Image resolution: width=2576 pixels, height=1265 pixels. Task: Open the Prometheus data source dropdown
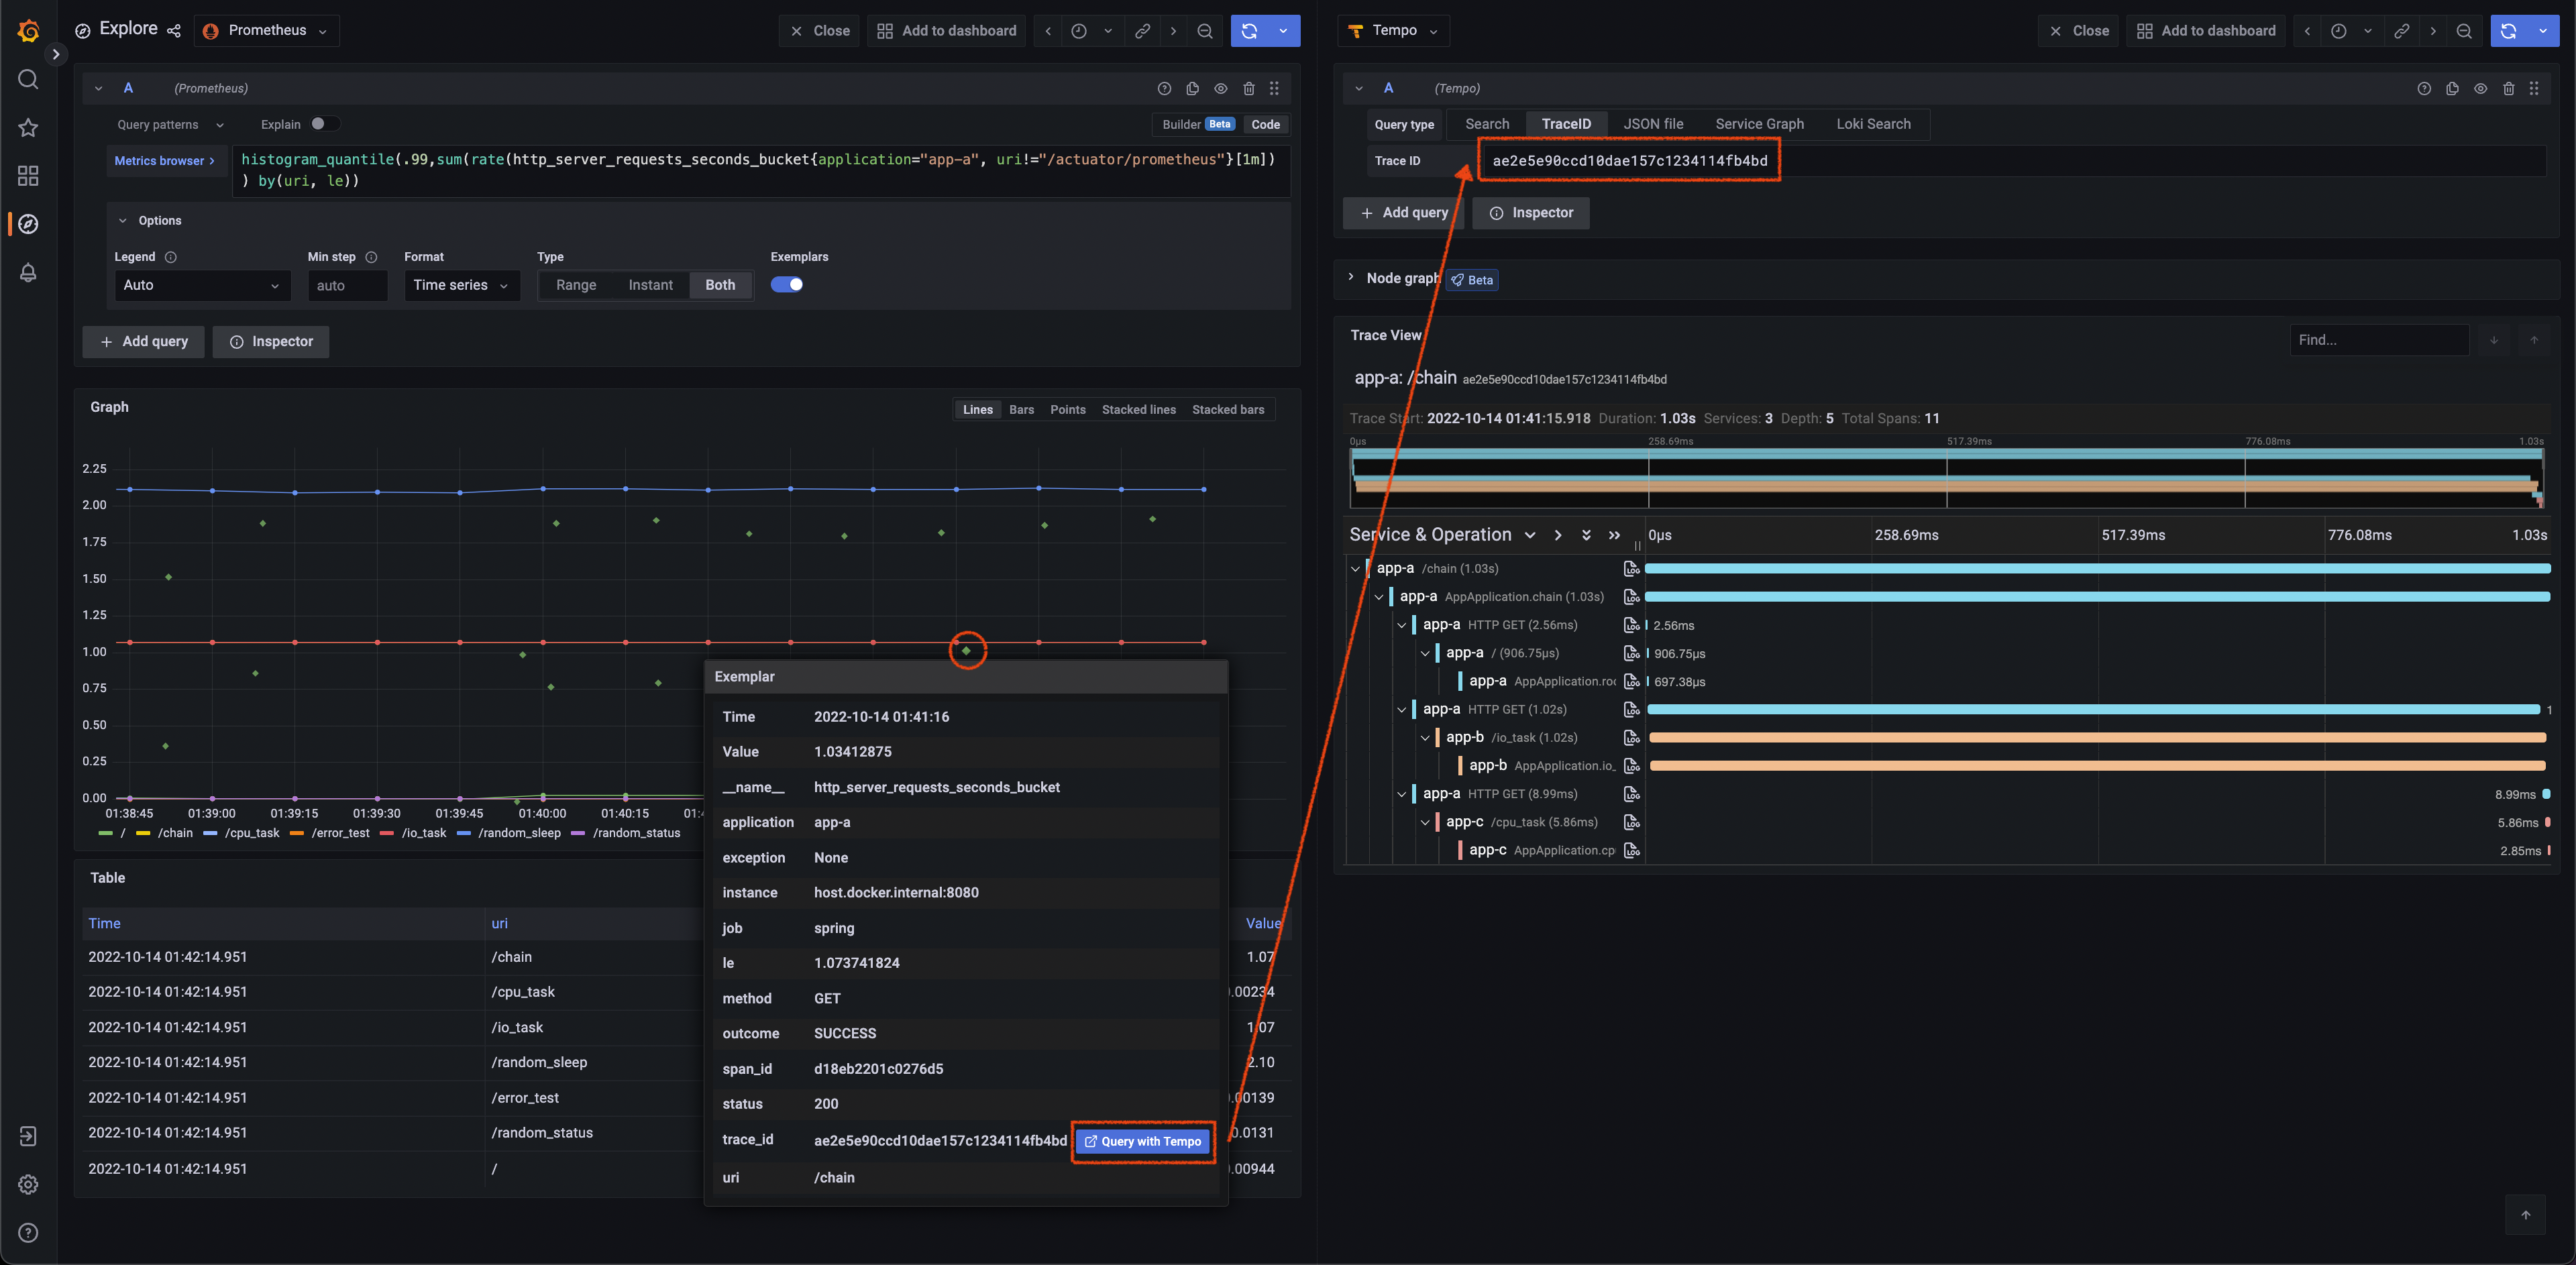coord(266,31)
